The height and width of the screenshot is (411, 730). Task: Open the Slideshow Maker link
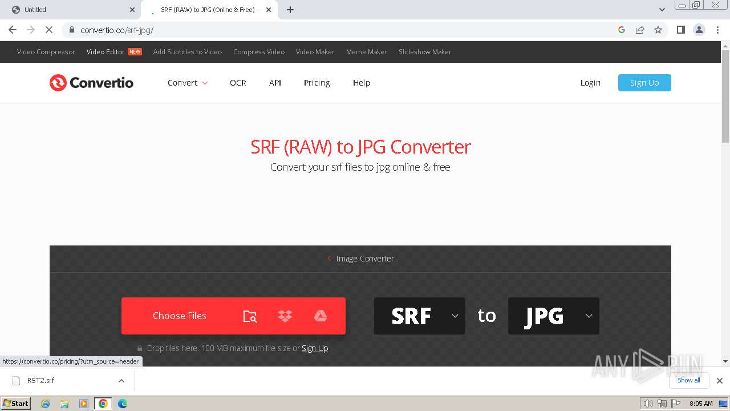click(x=425, y=52)
